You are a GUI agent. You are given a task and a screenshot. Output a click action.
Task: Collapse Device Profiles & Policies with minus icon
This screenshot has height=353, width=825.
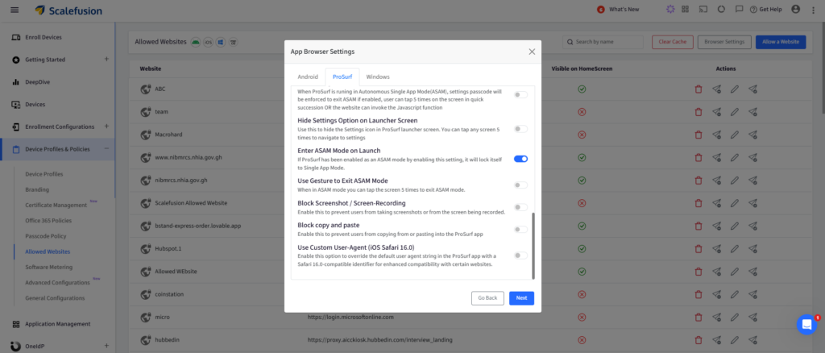coord(106,149)
